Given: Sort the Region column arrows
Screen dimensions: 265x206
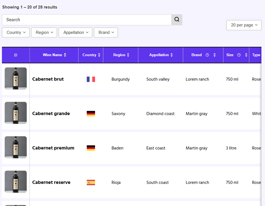Looking at the screenshot, I should pyautogui.click(x=128, y=55).
